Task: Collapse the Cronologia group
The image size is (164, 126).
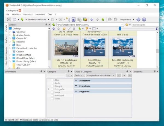Action: [x=76, y=86]
